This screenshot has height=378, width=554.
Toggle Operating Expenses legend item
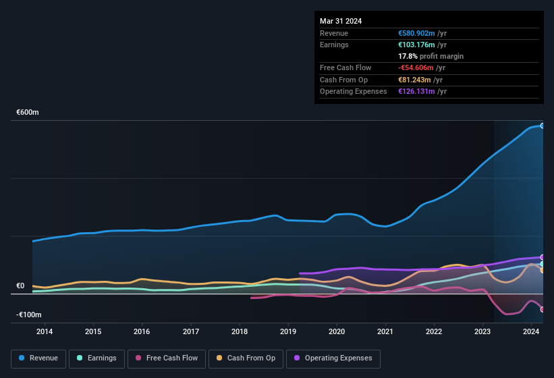click(333, 358)
